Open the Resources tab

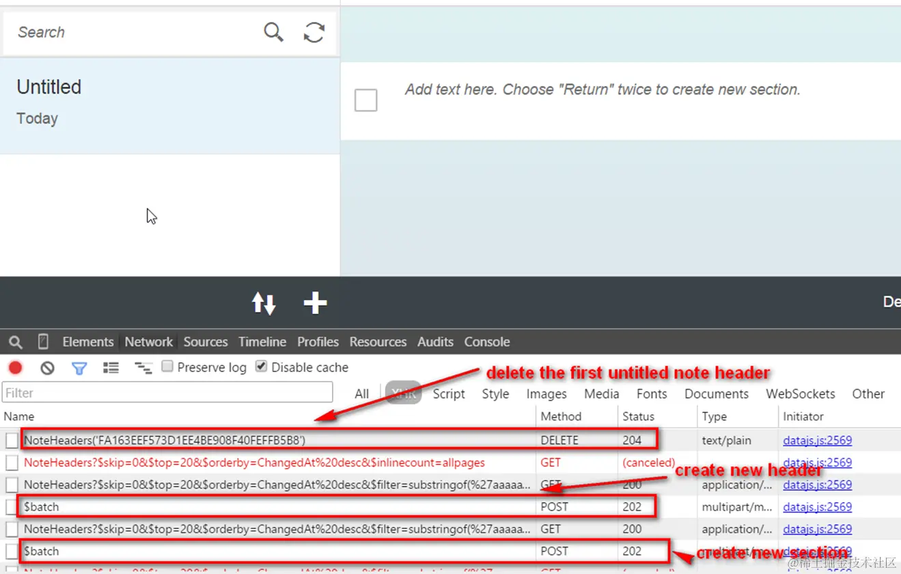tap(378, 342)
